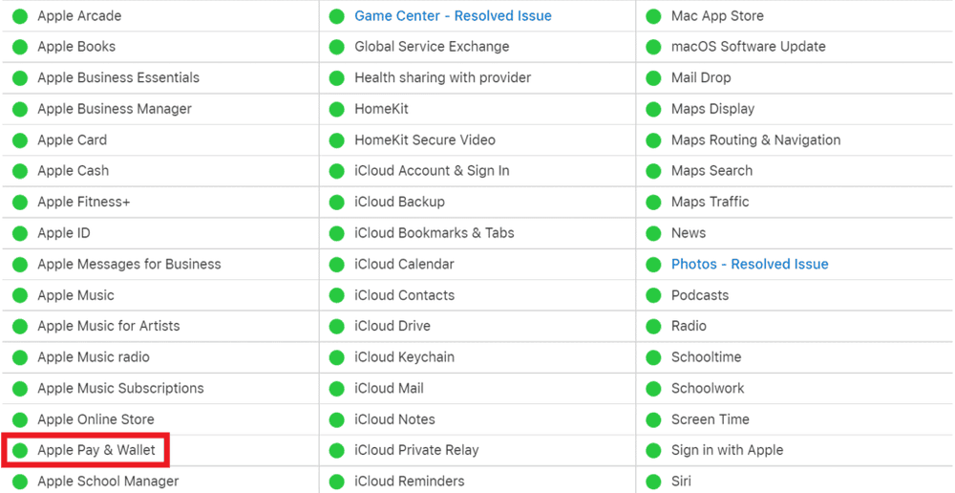The image size is (955, 493).
Task: Click the status dot next to Siri
Action: (654, 482)
